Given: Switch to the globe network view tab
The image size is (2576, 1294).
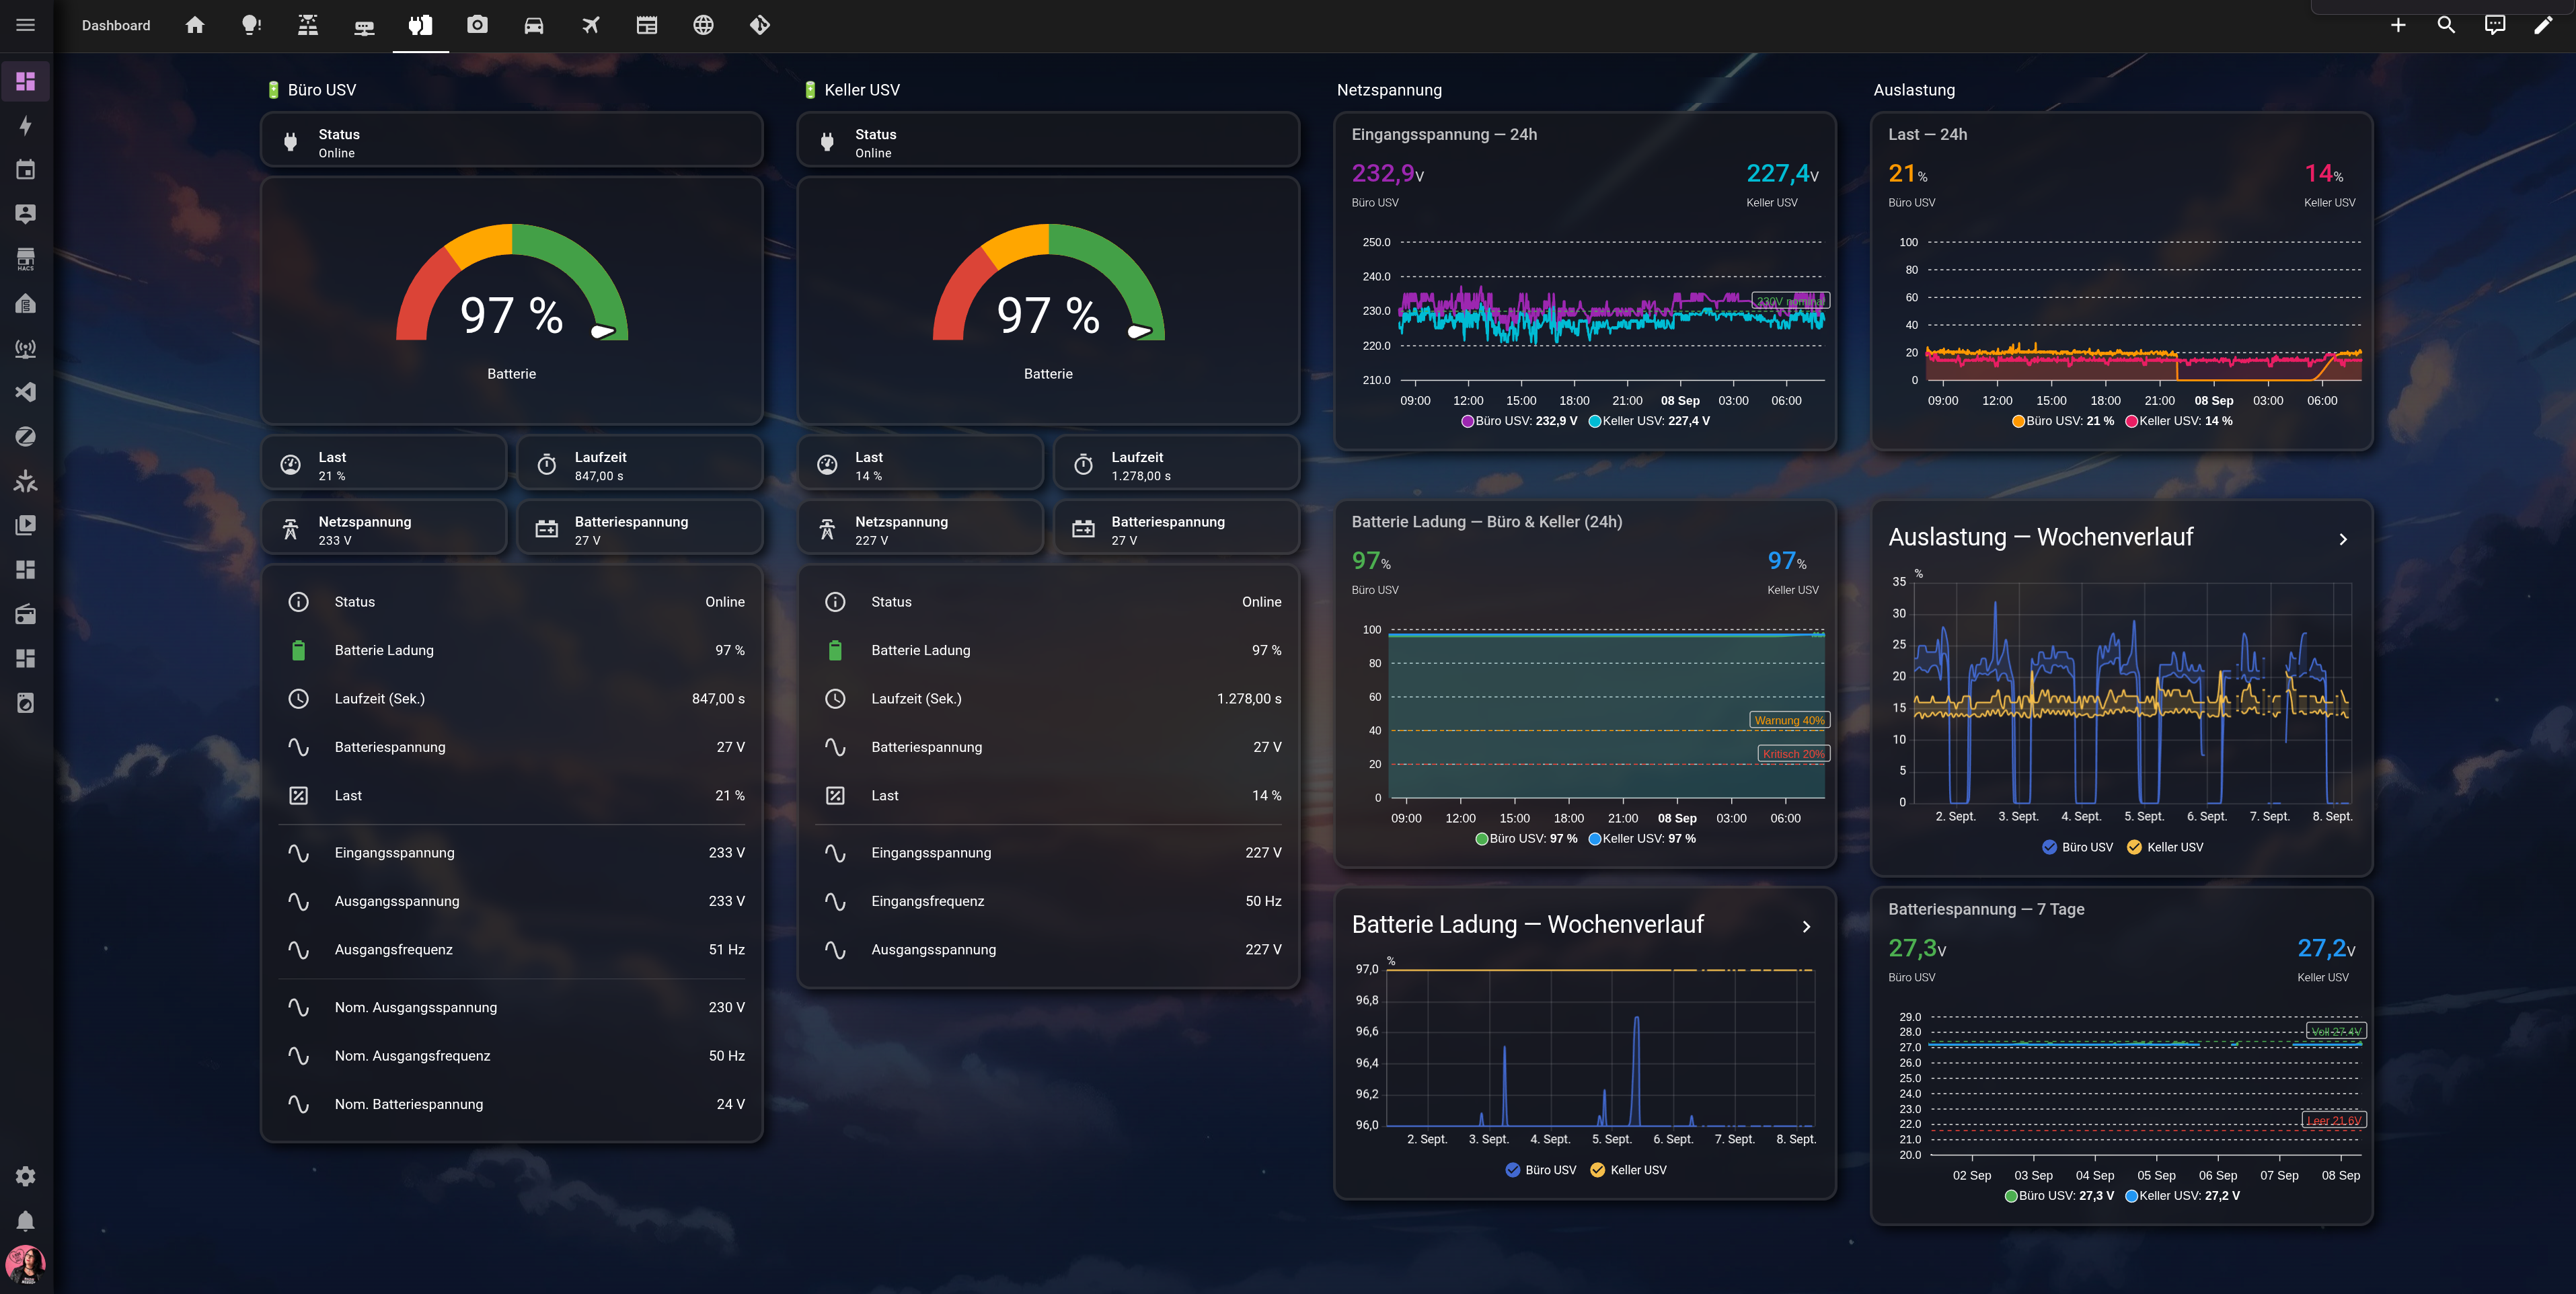Looking at the screenshot, I should [x=703, y=25].
